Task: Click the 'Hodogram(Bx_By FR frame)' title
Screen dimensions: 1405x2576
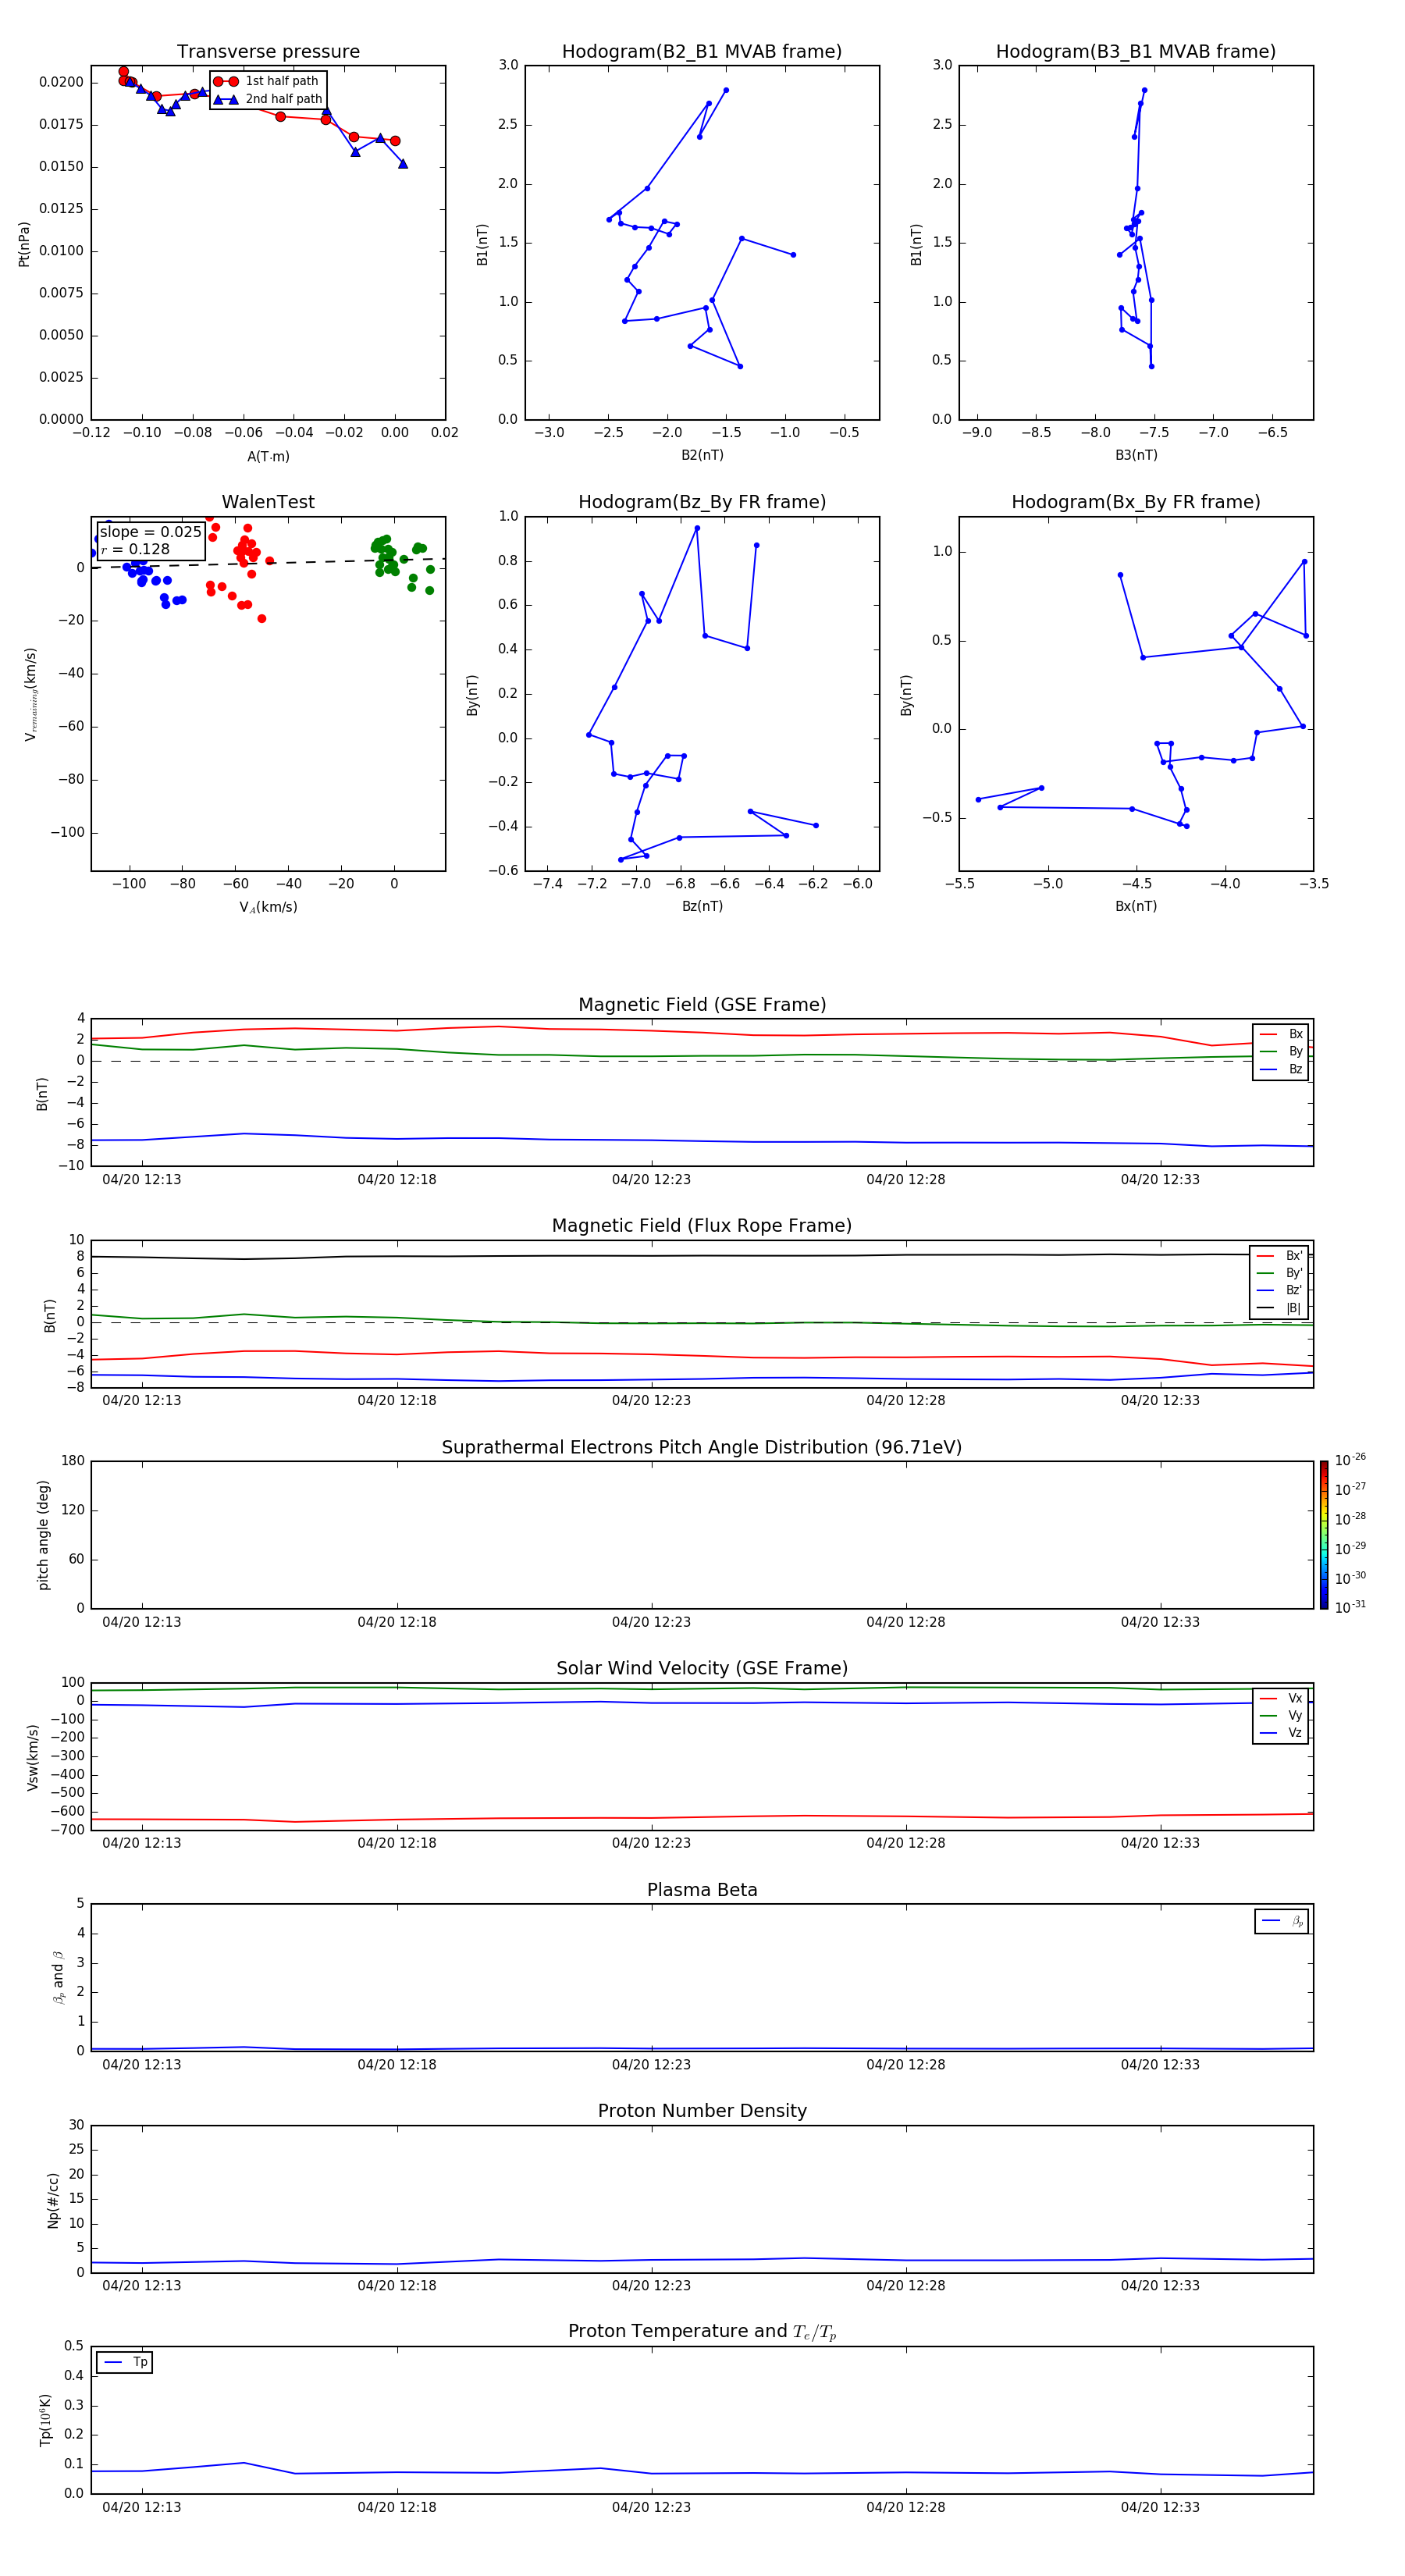Action: 1136,502
